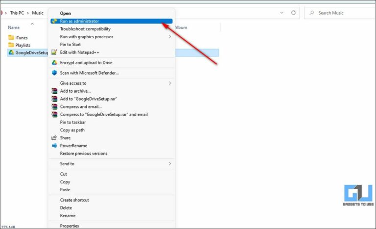Click Music in the address breadcrumb

[x=38, y=13]
